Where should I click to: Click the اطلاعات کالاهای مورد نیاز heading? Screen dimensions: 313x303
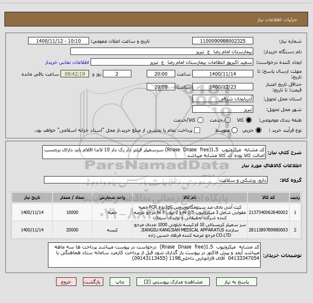click(x=272, y=166)
